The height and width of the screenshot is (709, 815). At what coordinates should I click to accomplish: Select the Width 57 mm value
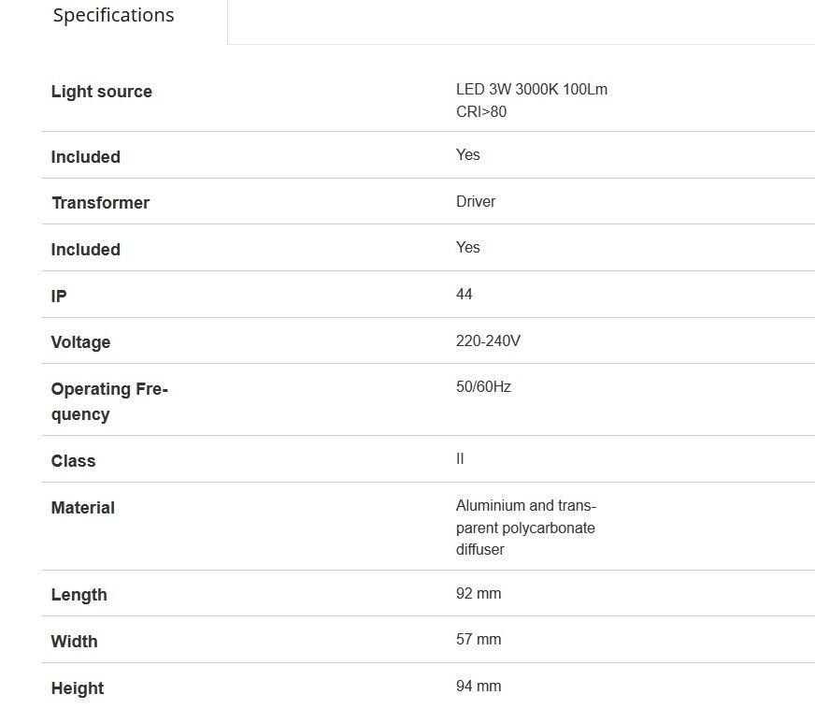(x=479, y=639)
